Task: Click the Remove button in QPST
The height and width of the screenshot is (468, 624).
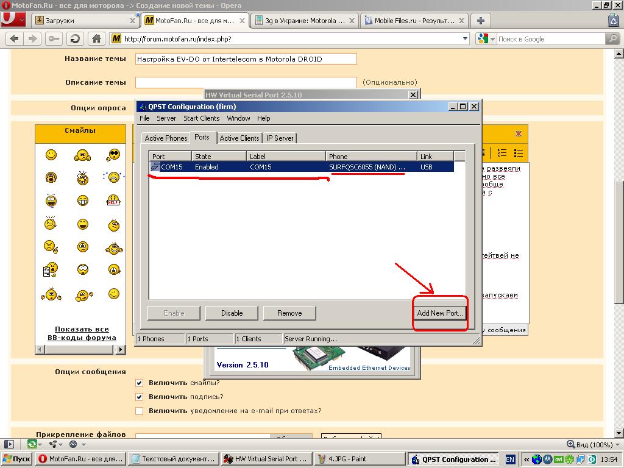Action: click(289, 313)
